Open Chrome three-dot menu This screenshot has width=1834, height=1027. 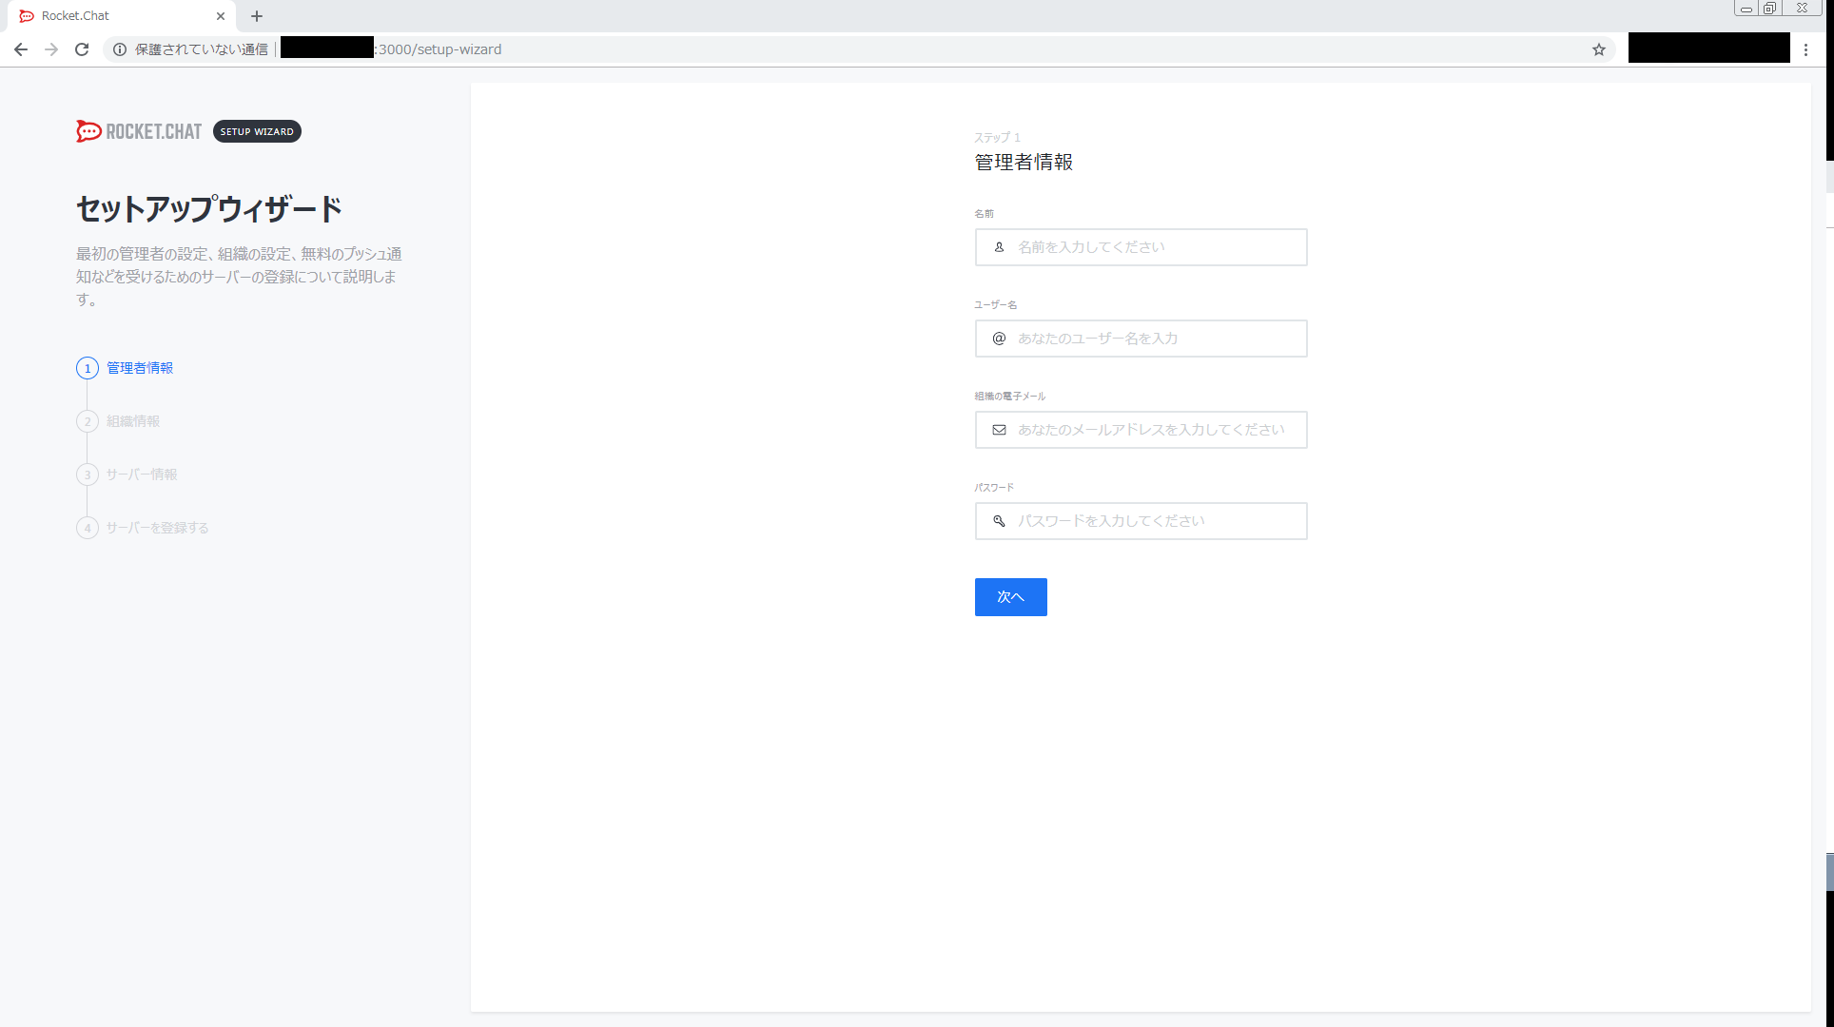(x=1805, y=49)
